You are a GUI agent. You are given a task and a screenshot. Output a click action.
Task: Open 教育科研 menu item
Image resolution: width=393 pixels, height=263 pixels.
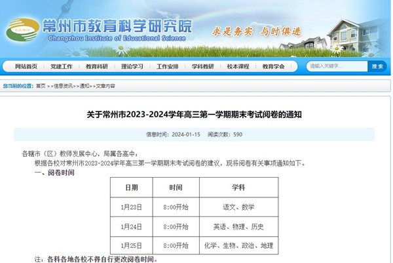[x=97, y=66]
